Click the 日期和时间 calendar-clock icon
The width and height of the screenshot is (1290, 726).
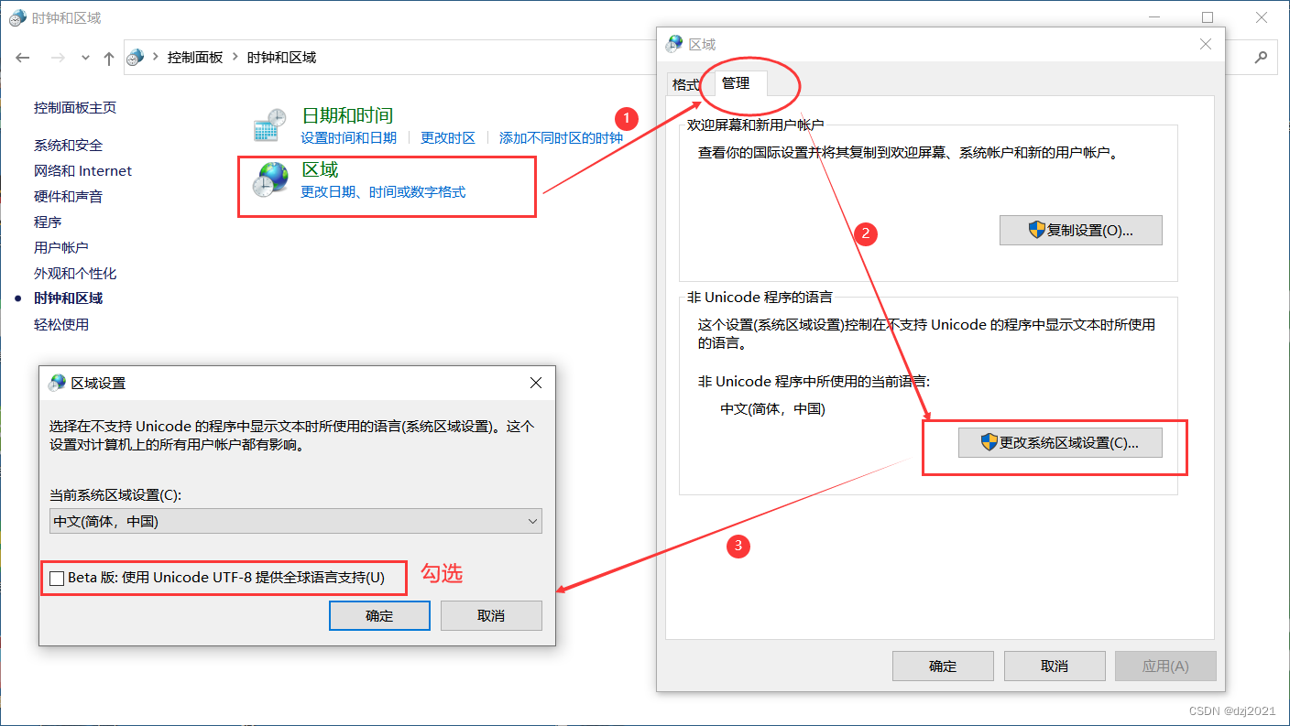268,125
